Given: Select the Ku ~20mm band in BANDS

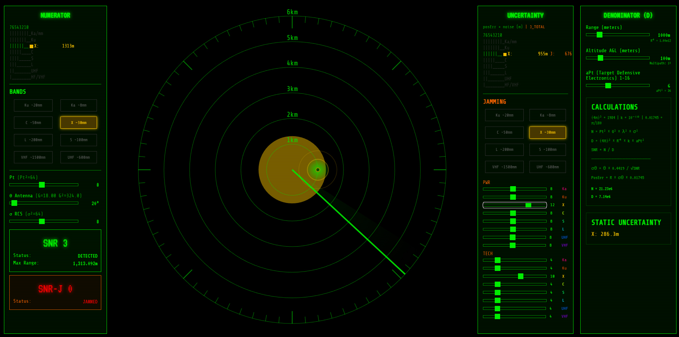Looking at the screenshot, I should [x=33, y=105].
